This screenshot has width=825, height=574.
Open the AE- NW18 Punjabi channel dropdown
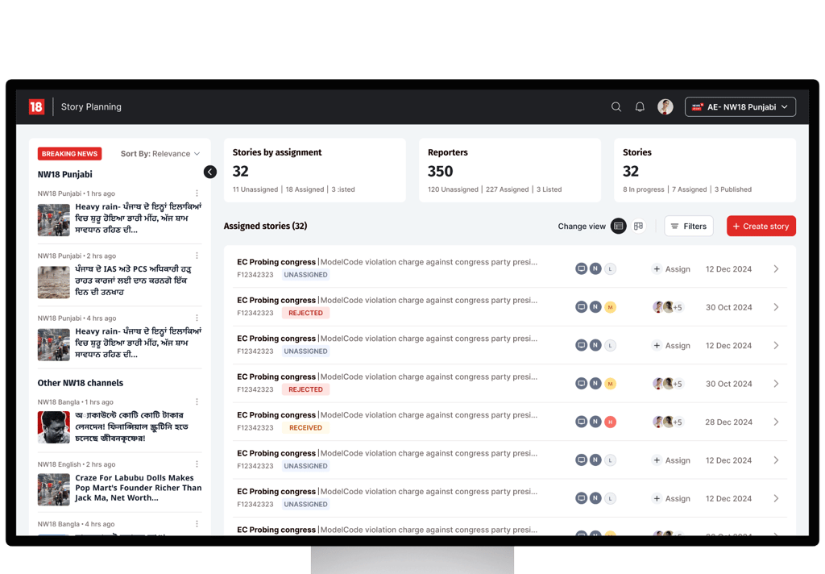740,107
